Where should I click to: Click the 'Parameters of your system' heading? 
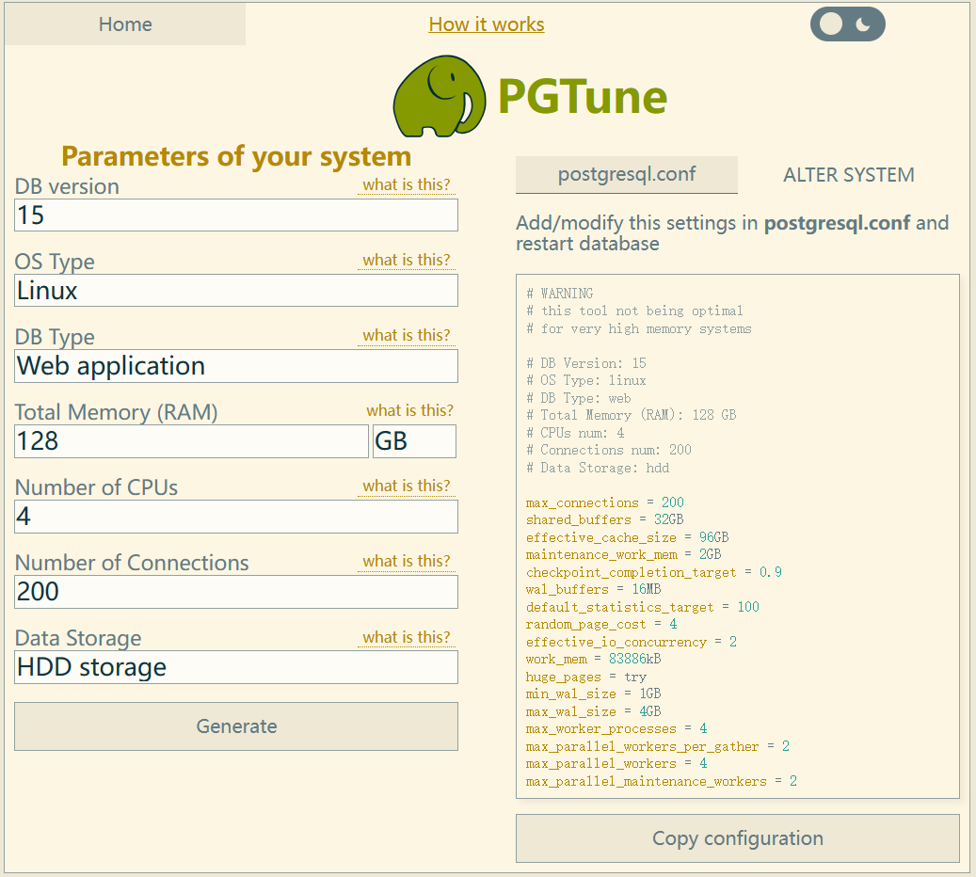point(236,156)
